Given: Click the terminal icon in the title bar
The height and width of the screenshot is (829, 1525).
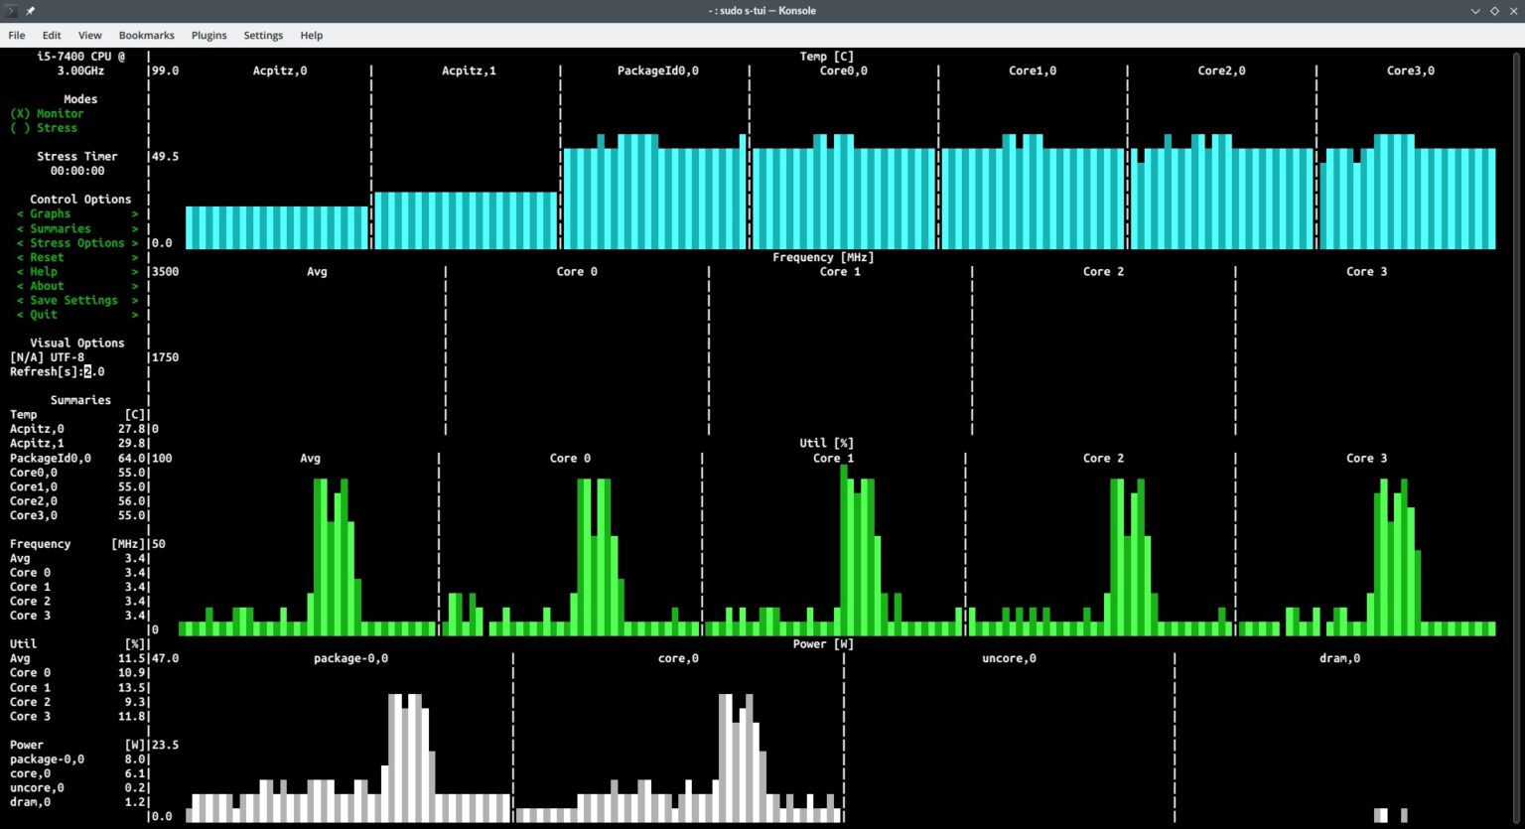Looking at the screenshot, I should click(10, 10).
